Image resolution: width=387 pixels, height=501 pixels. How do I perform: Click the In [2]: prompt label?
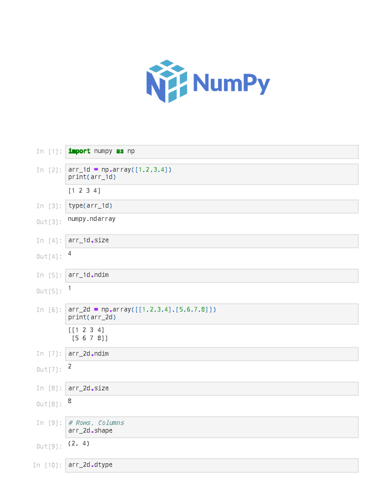(x=49, y=170)
